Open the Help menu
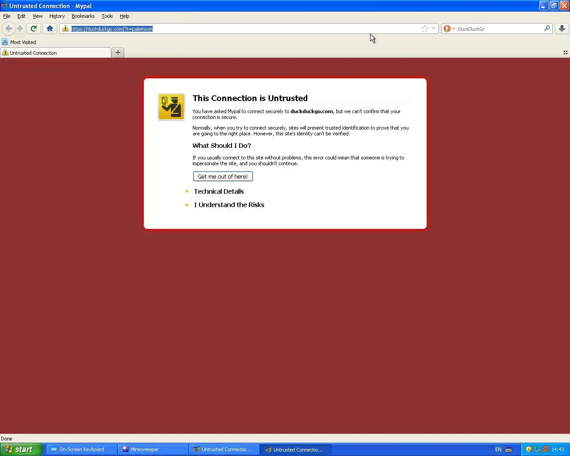Screen dimensions: 570x456 click(124, 16)
